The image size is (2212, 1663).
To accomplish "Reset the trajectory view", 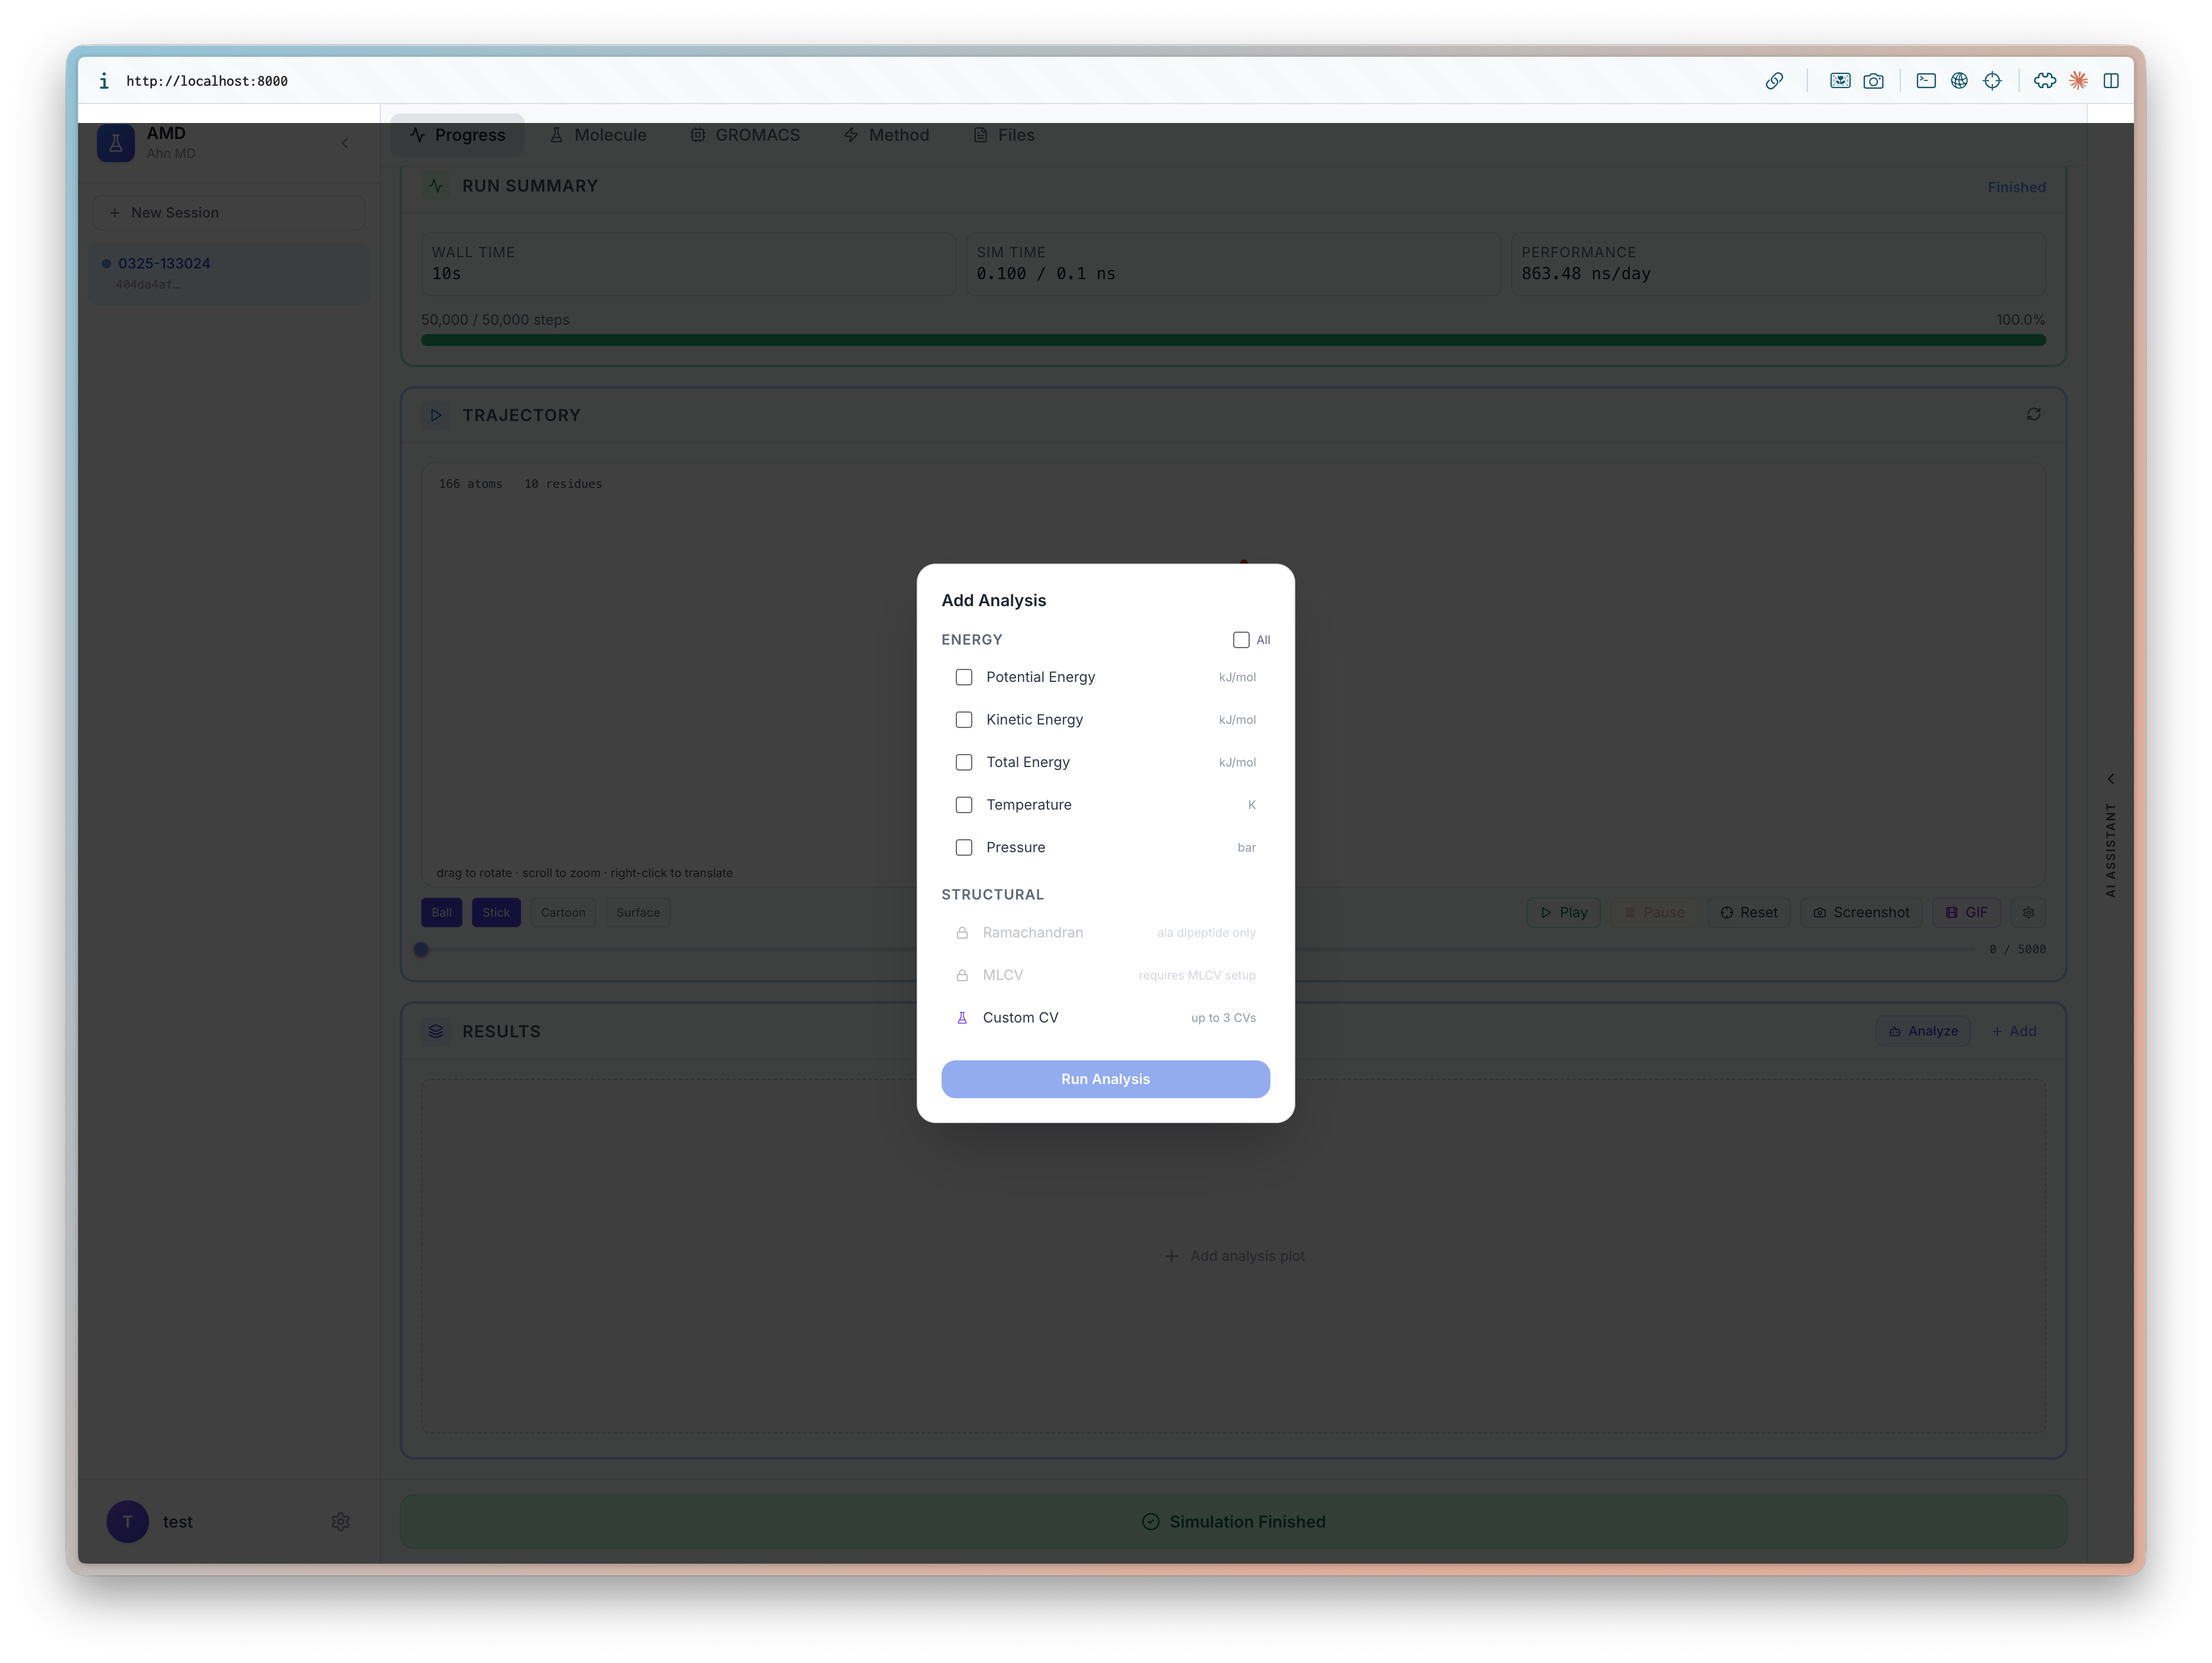I will tap(1749, 912).
